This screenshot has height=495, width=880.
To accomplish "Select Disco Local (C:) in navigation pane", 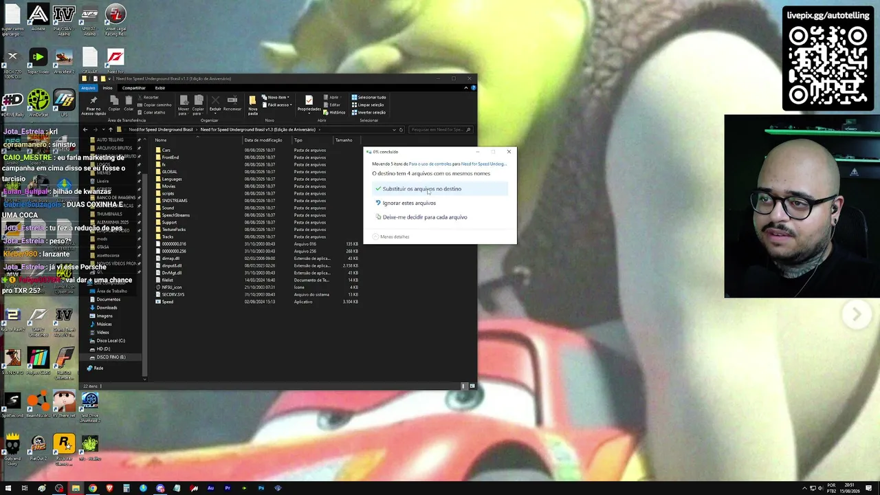I will pos(111,340).
